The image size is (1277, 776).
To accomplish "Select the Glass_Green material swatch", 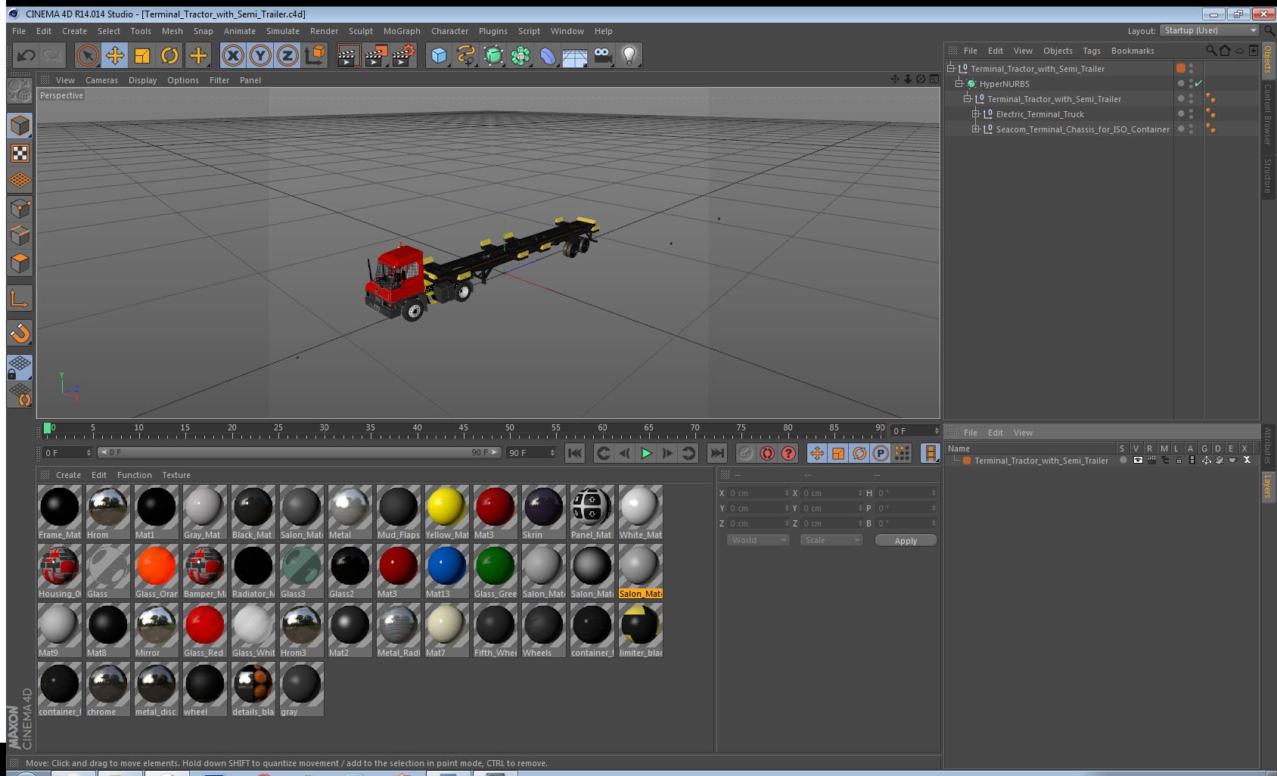I will (x=495, y=571).
